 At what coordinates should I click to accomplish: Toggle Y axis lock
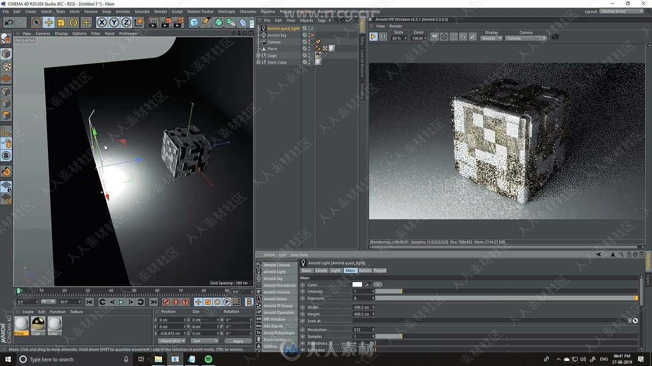coord(114,22)
